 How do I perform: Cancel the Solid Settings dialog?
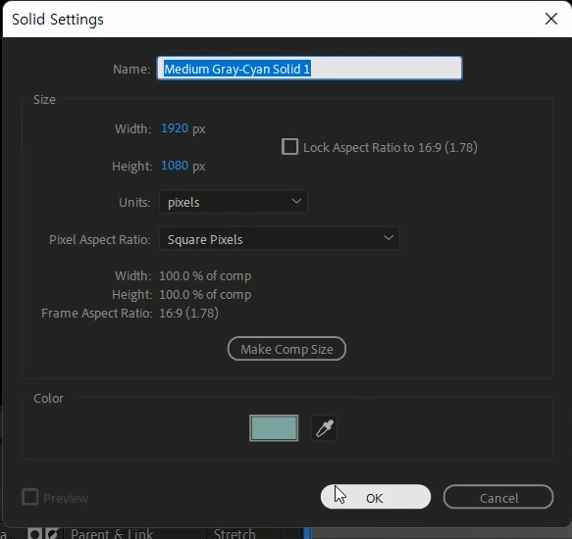tap(498, 497)
